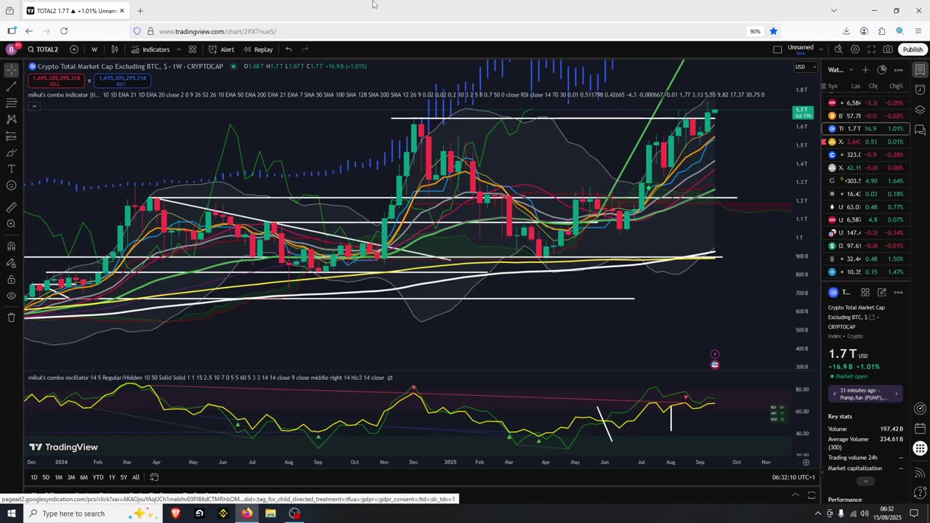The image size is (930, 523).
Task: Expand the Unnamed layout dropdown arrow
Action: pos(820,49)
